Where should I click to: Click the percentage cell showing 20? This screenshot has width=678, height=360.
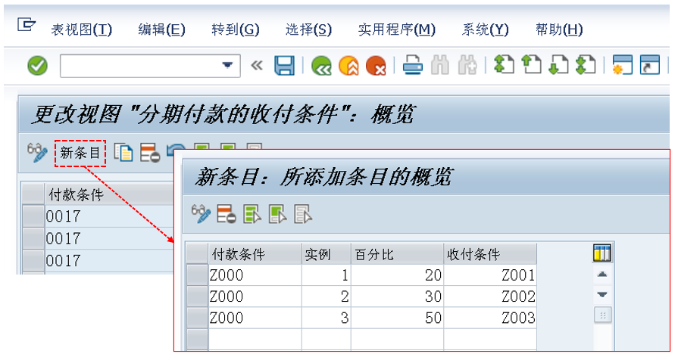click(398, 275)
